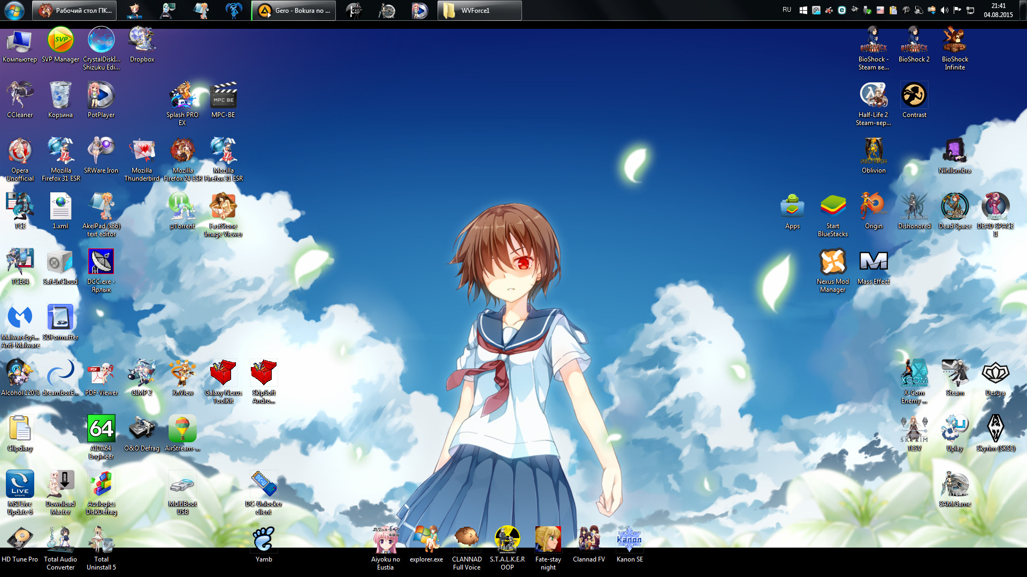Open the Корзина recycle bin
The height and width of the screenshot is (577, 1027).
click(60, 100)
